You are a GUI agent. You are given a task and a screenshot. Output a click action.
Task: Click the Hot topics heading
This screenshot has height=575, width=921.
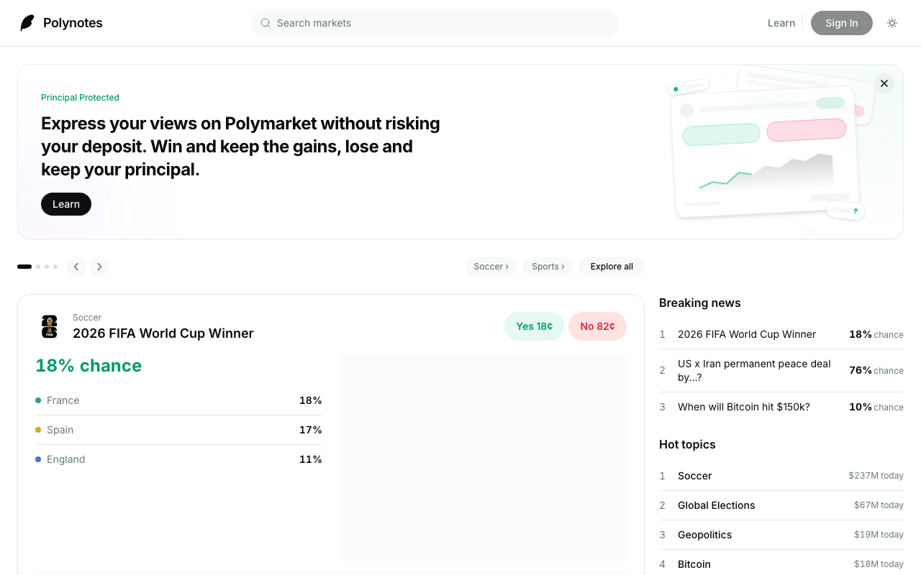(x=687, y=445)
